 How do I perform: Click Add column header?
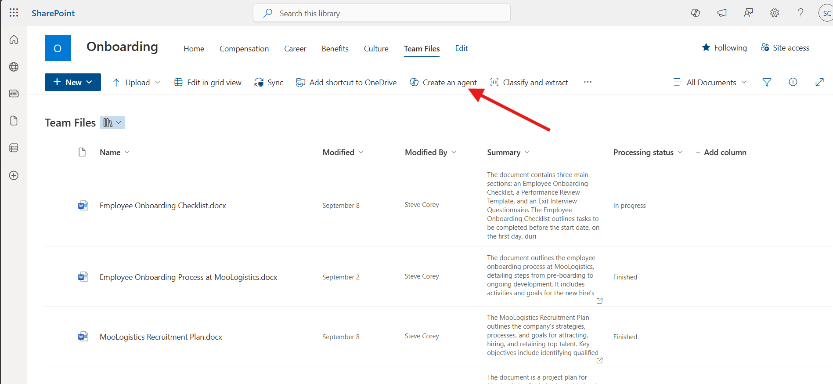[x=721, y=152]
